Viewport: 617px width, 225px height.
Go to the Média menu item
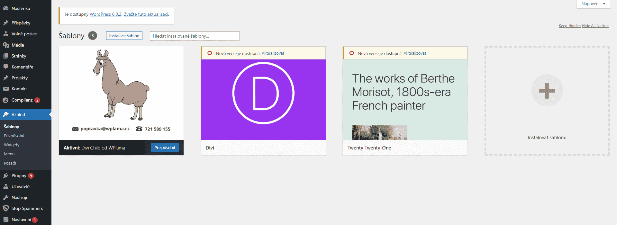[26, 45]
